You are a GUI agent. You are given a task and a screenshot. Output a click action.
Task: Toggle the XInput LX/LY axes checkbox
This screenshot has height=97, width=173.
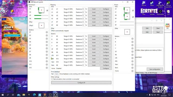click(x=133, y=11)
